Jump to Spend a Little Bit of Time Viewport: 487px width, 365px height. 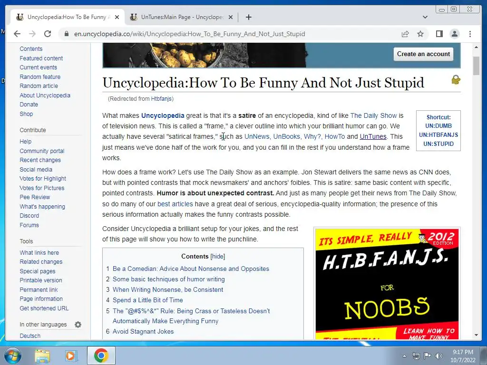coord(147,300)
